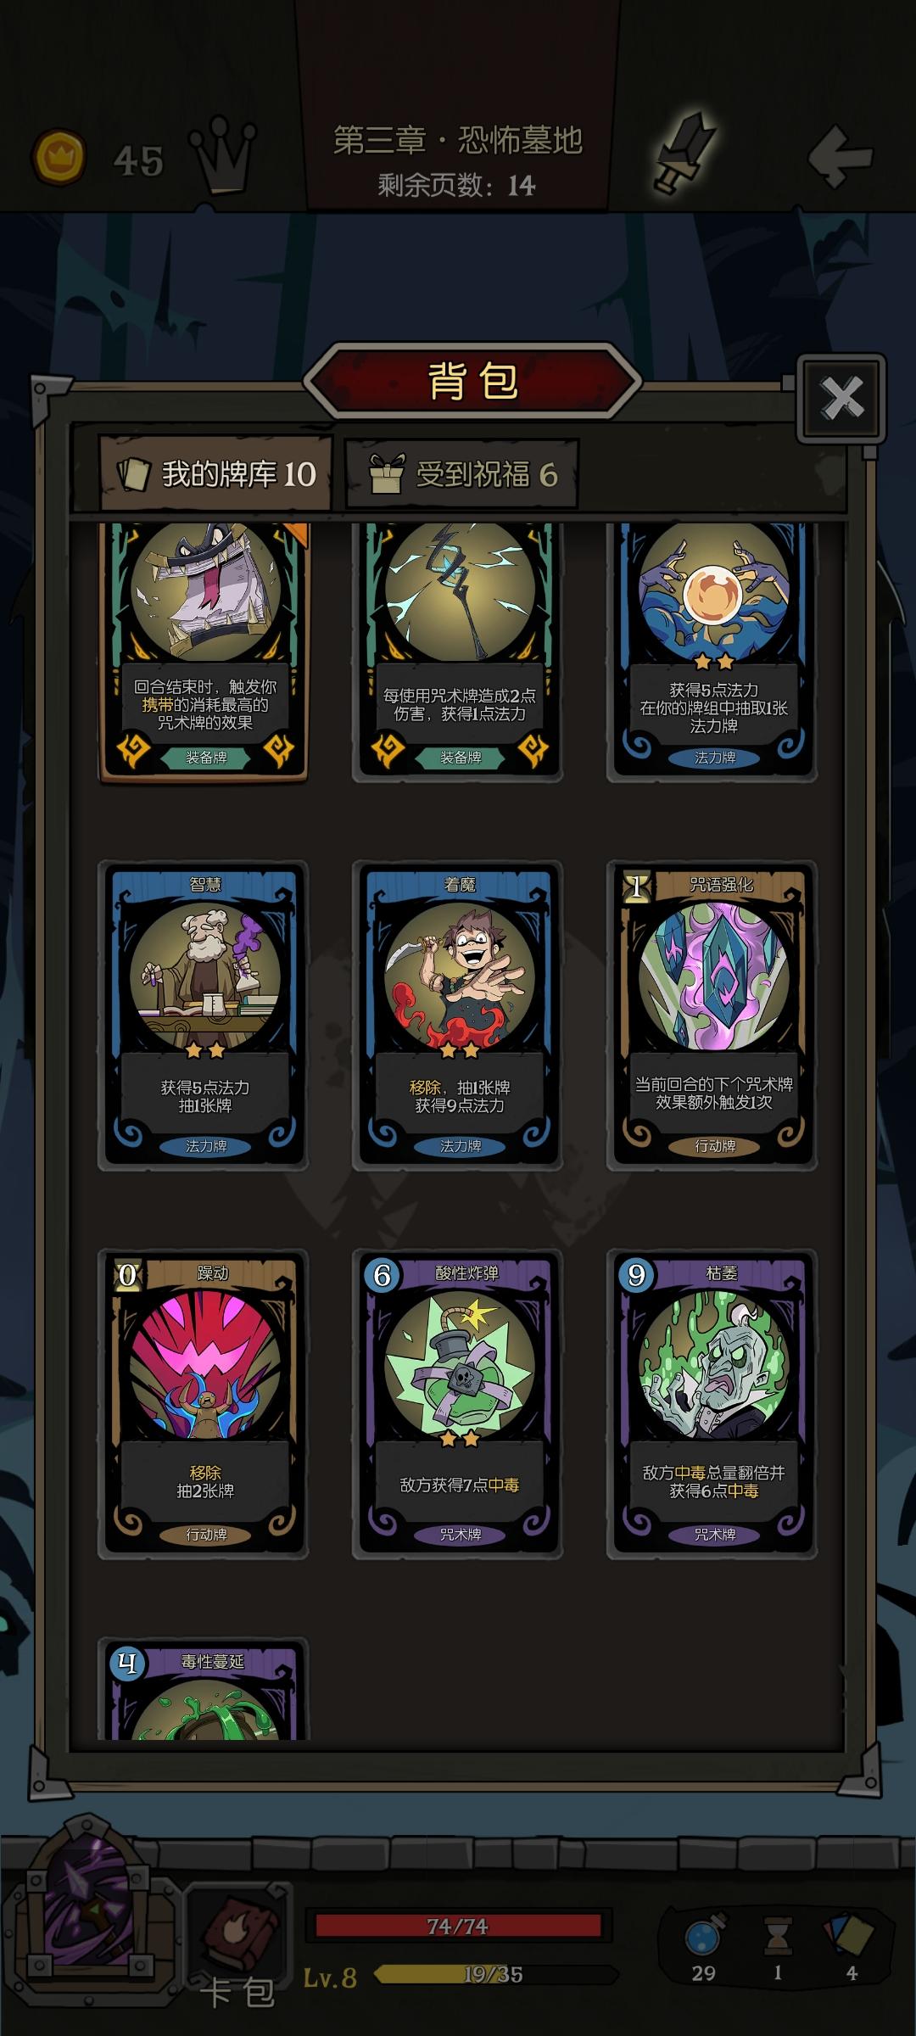Screen dimensions: 916x2036
Task: Switch to 我的牌库 10 tab
Action: (x=217, y=473)
